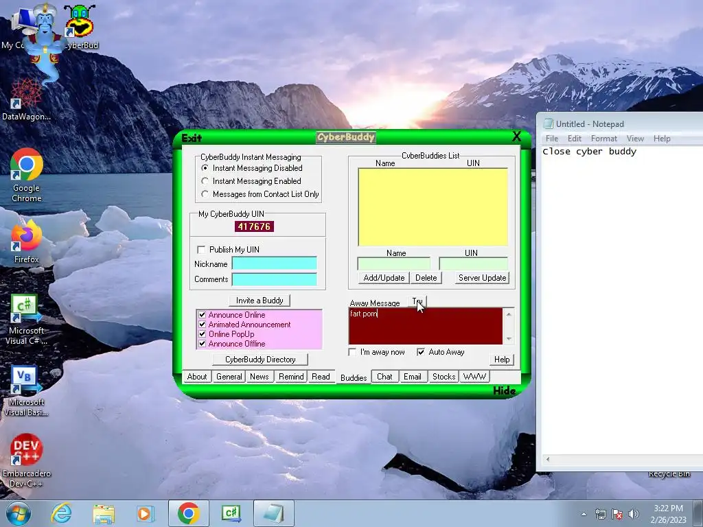The width and height of the screenshot is (703, 527).
Task: Click the buddy Name field under the list
Action: 393,263
